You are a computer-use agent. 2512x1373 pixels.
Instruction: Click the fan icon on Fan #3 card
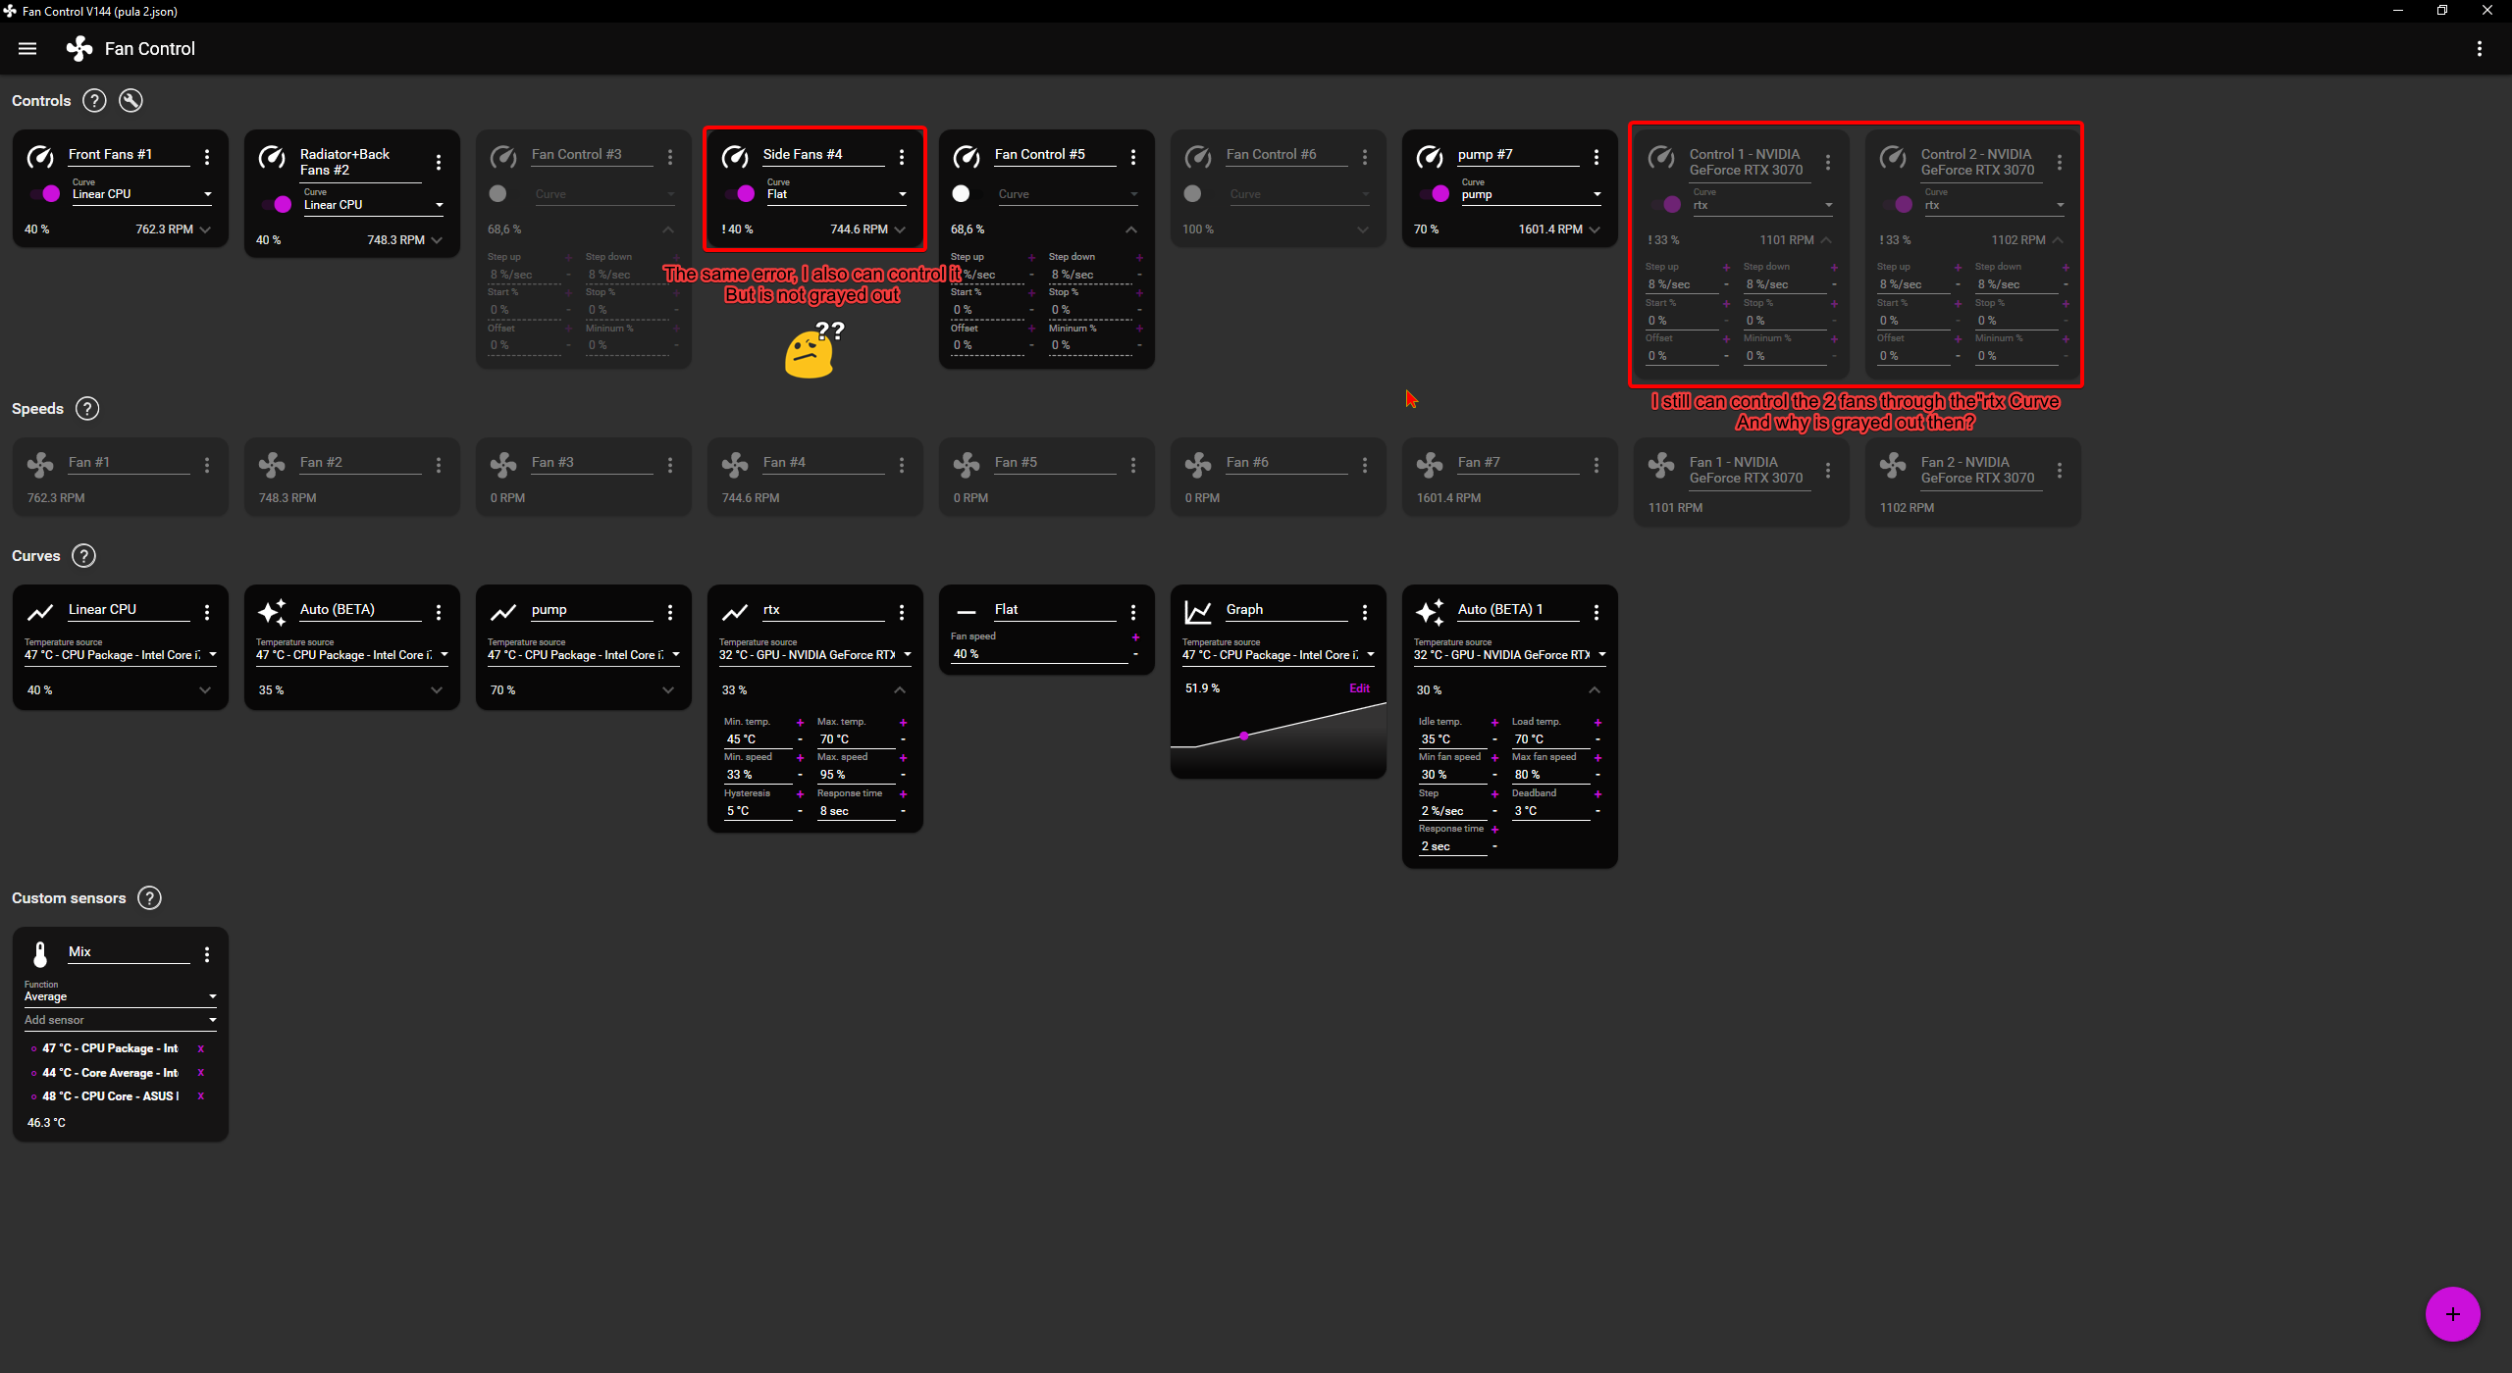[x=503, y=465]
